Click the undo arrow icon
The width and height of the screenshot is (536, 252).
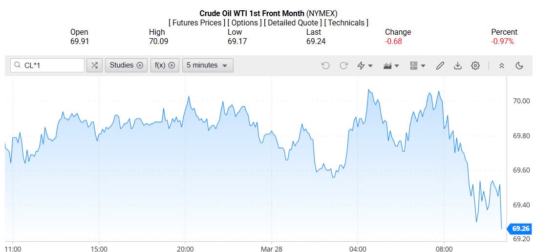coord(325,65)
